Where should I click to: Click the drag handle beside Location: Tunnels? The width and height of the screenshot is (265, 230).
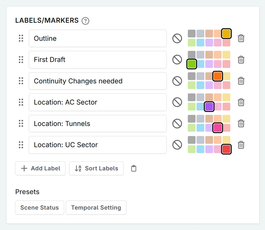[x=21, y=123]
